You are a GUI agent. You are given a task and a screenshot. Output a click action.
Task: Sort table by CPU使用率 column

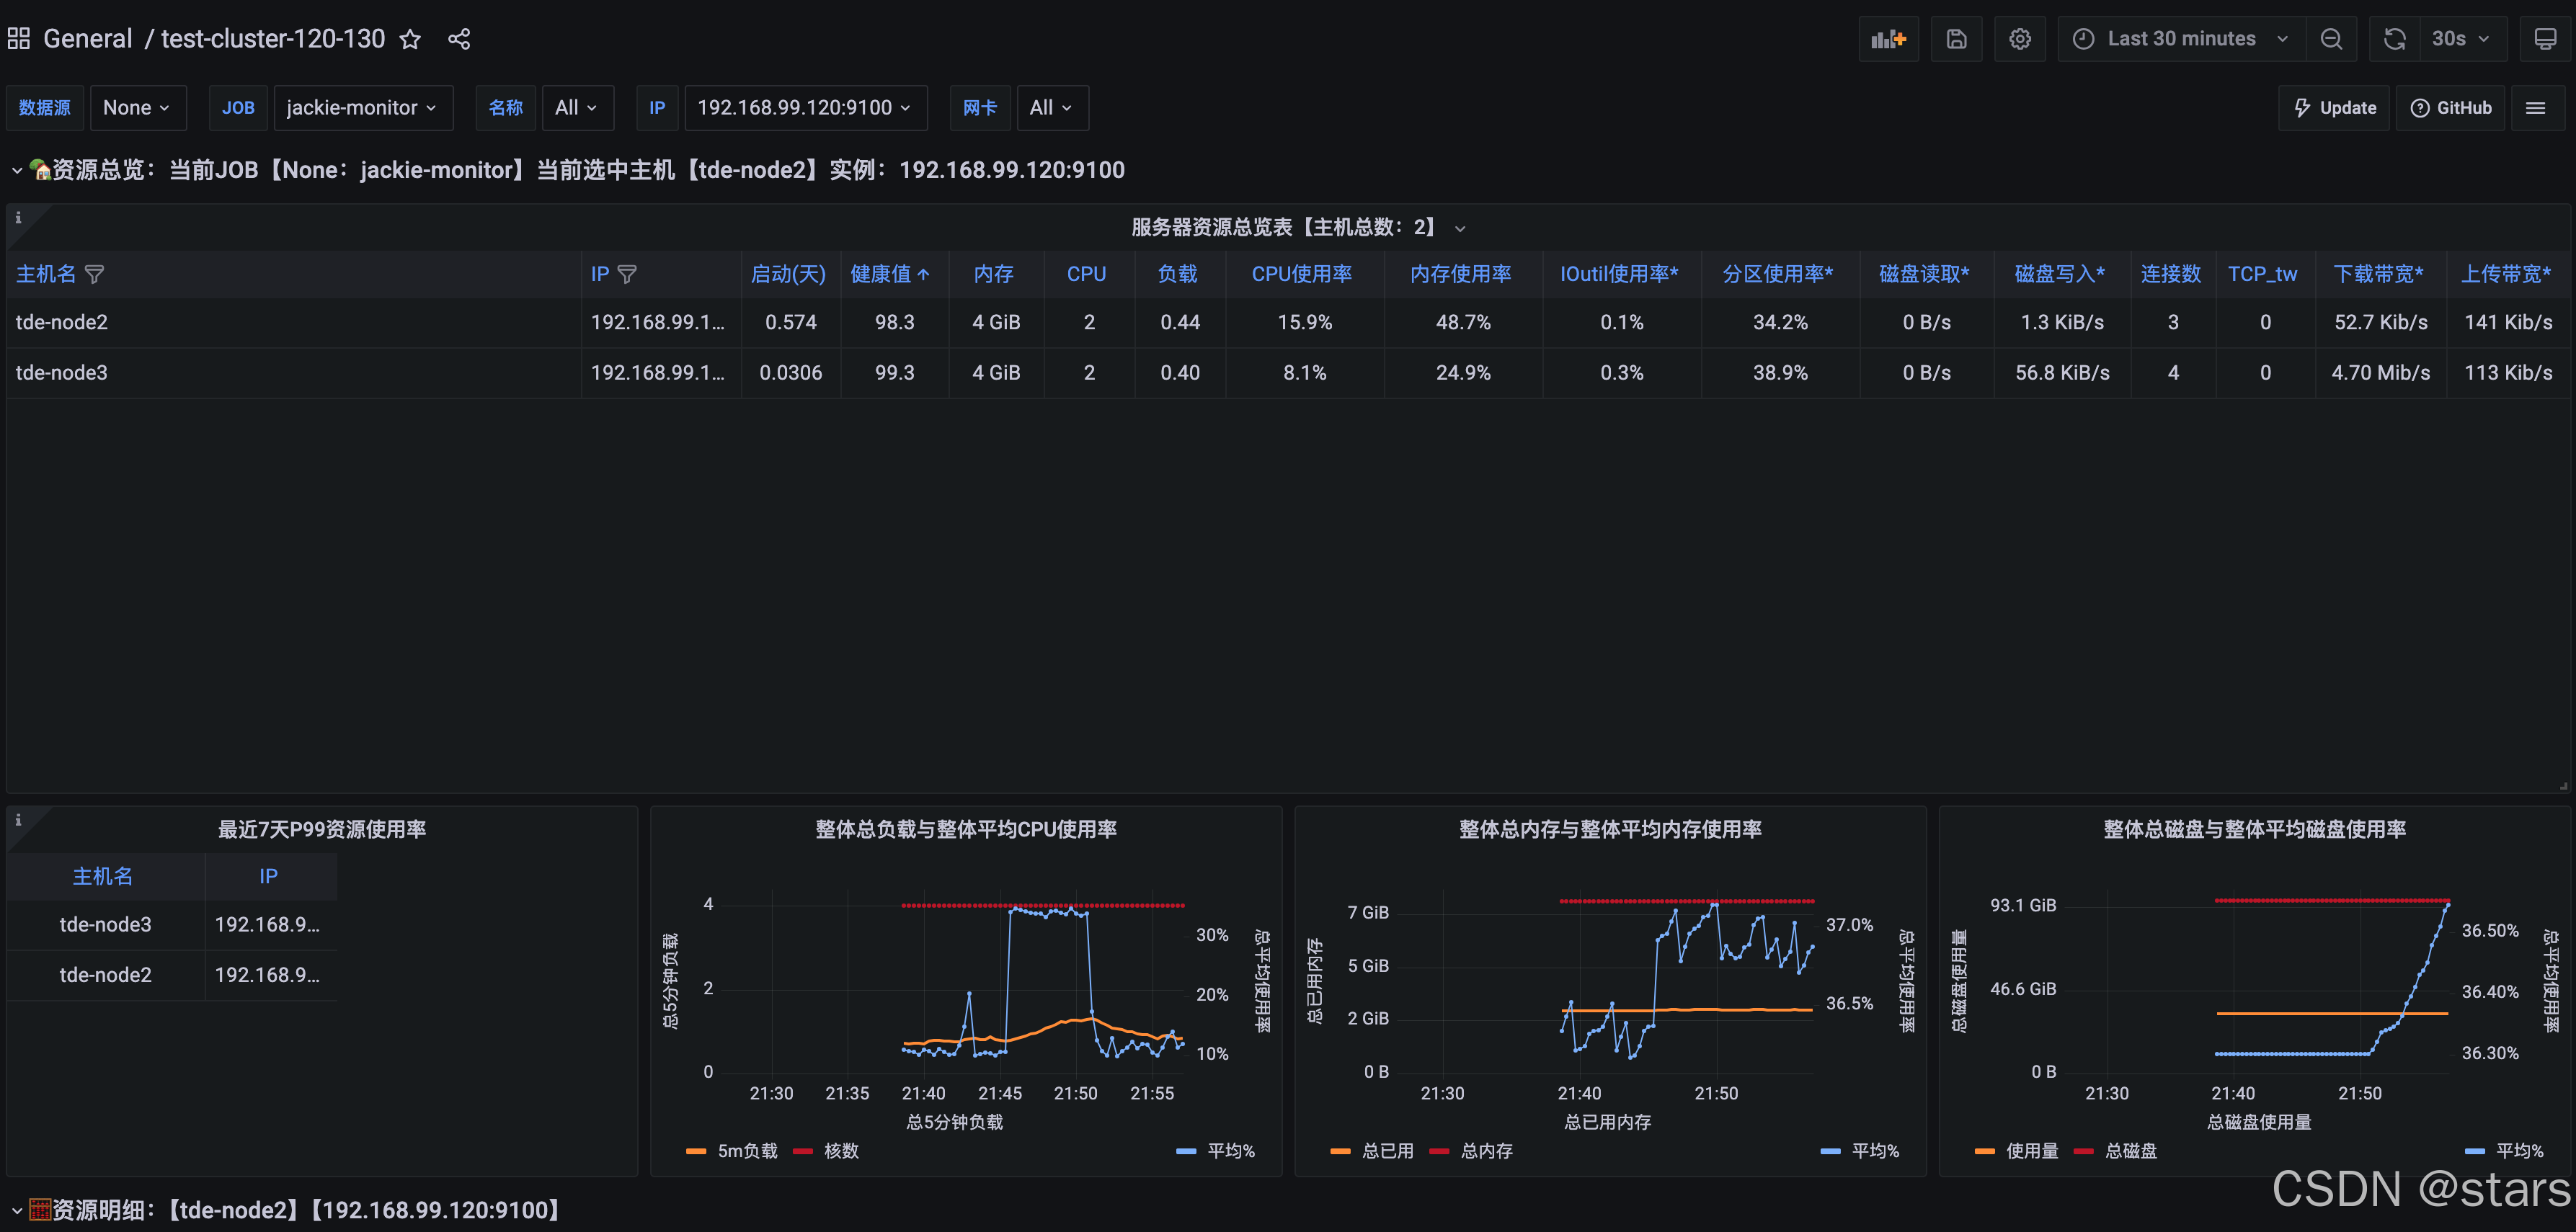pyautogui.click(x=1301, y=274)
